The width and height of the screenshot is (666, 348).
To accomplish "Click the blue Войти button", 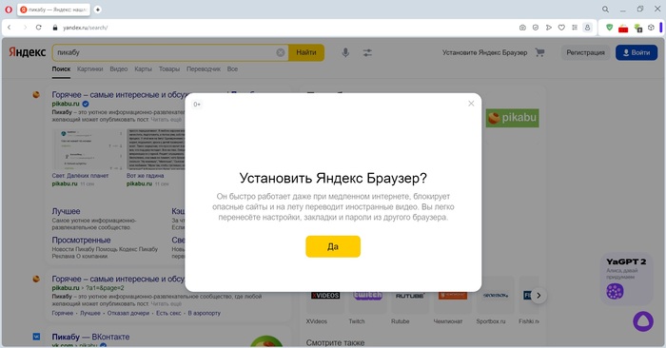I will [637, 52].
